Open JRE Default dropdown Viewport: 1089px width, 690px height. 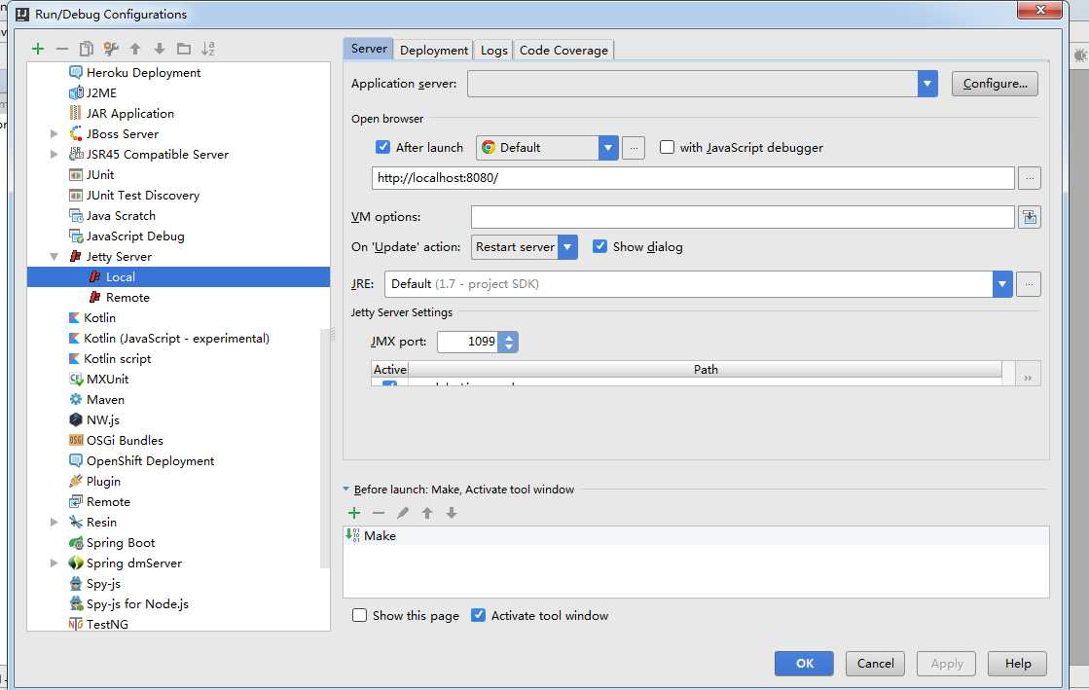click(1001, 284)
